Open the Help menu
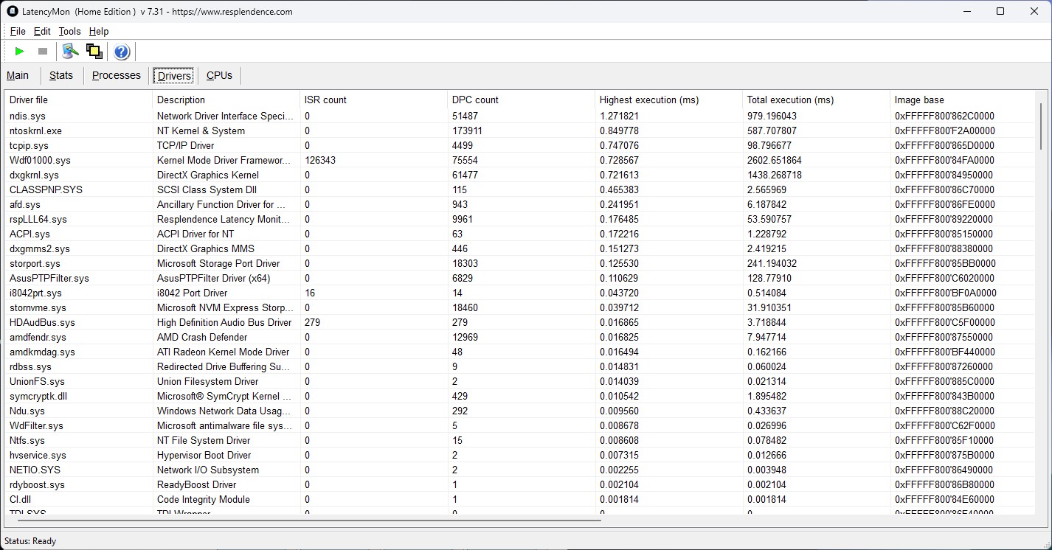Image resolution: width=1052 pixels, height=550 pixels. coord(99,31)
